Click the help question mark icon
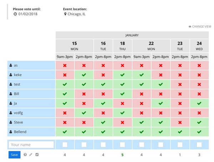This screenshot has height=162, width=214. [25, 155]
